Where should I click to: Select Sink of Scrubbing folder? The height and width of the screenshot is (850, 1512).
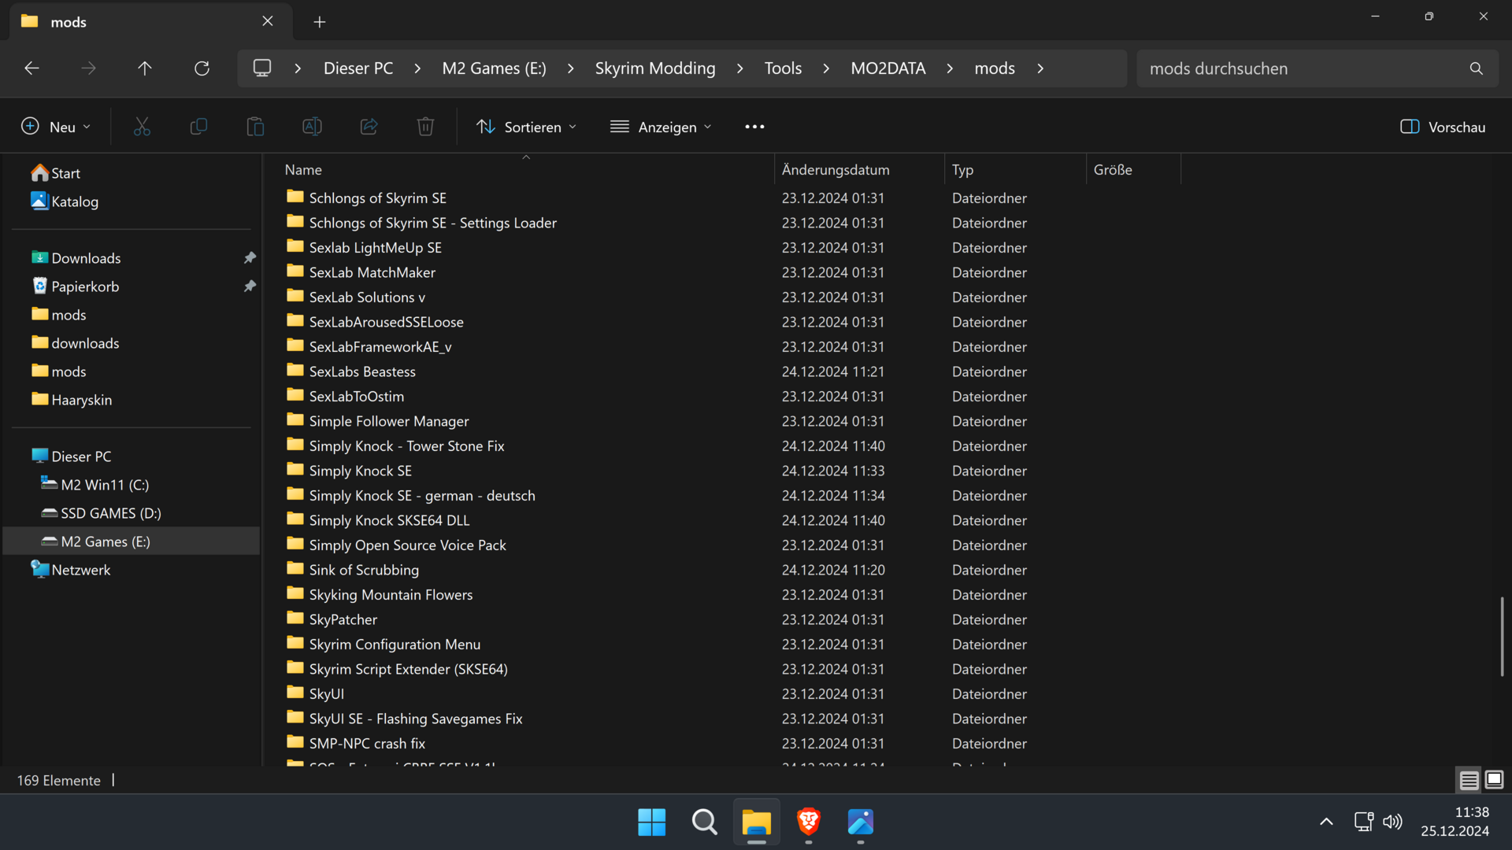pos(352,570)
